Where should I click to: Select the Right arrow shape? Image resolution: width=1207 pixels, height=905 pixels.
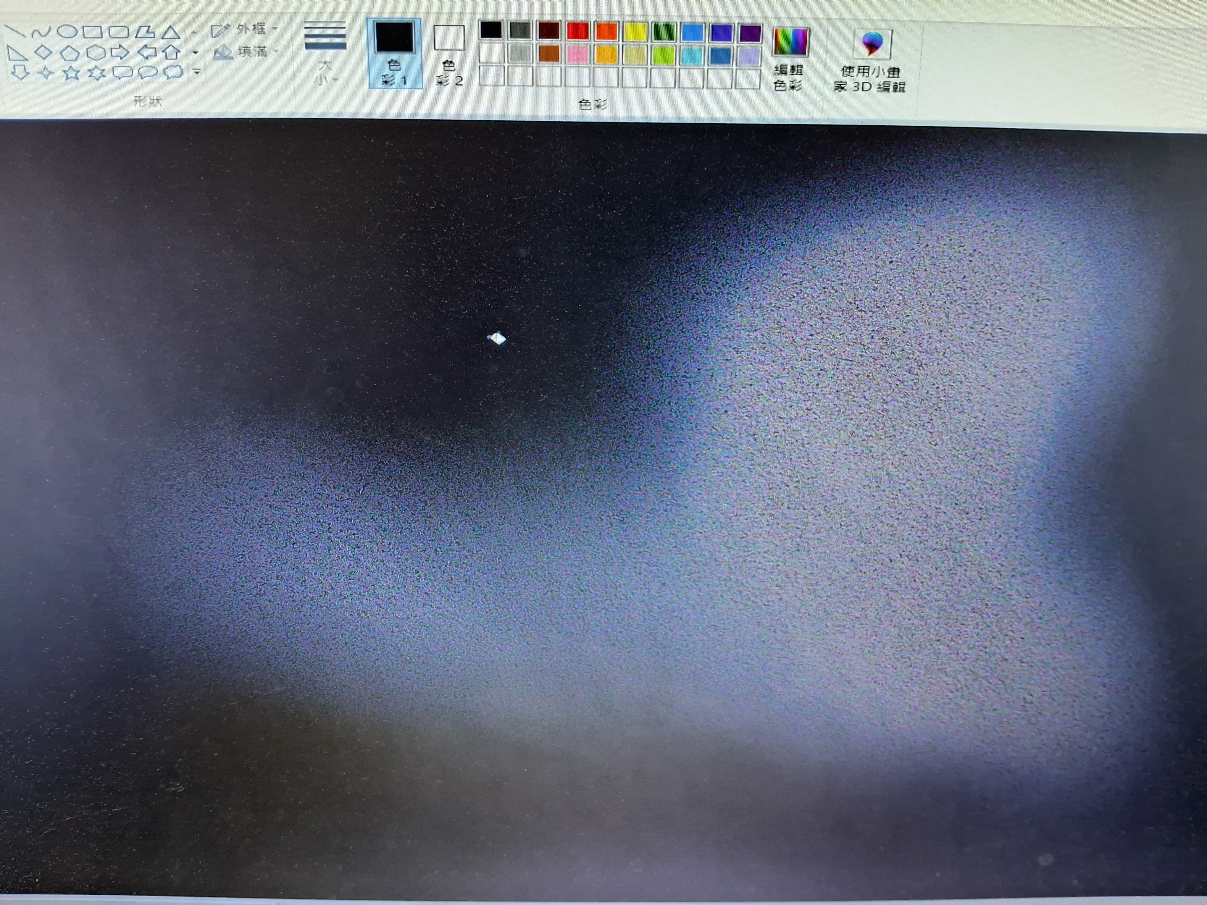(x=120, y=52)
